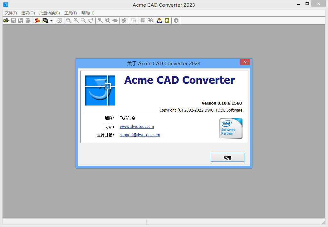
Task: Click the Convert to PDF icon
Action: click(x=37, y=20)
